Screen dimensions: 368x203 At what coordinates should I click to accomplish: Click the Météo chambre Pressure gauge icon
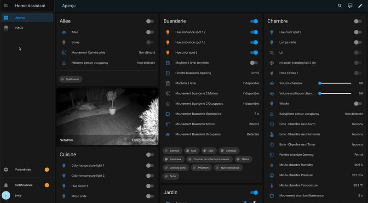tap(272, 175)
